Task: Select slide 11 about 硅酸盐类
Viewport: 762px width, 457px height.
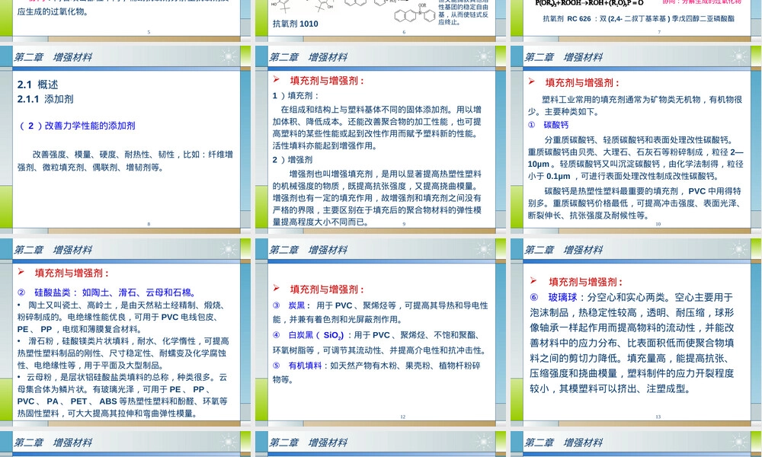Action: click(126, 332)
